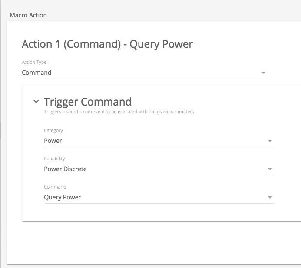
Task: Click the Macro Action section label
Action: (28, 15)
